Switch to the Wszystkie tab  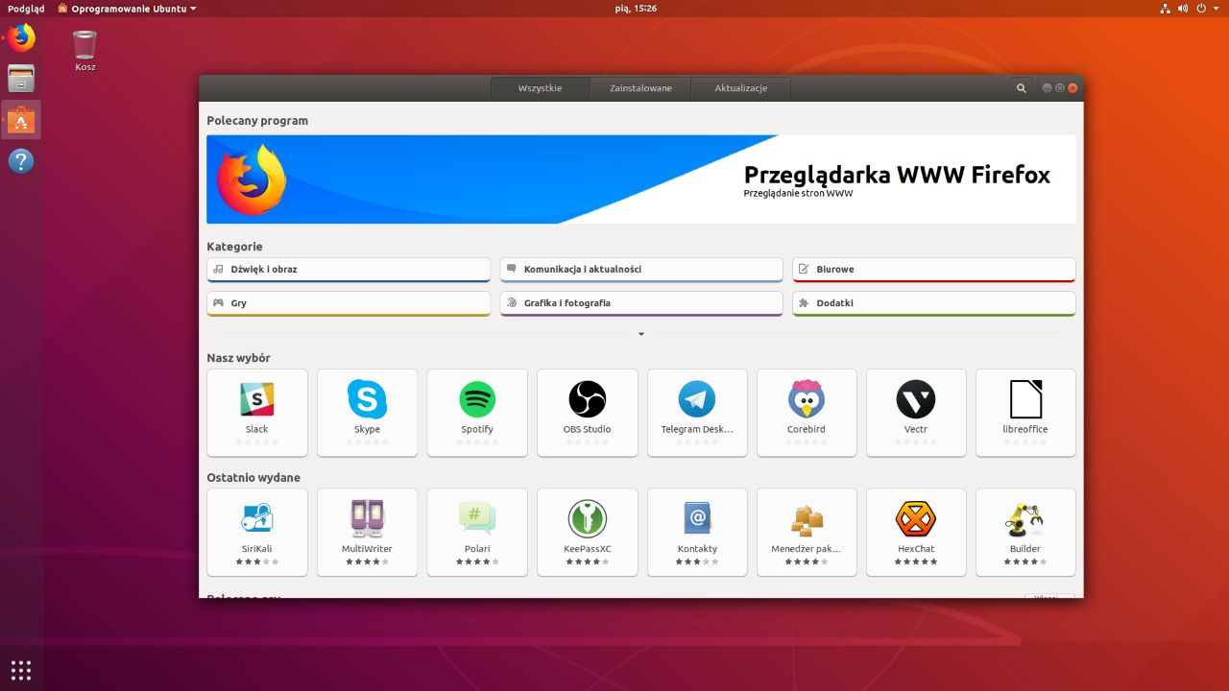pos(541,88)
